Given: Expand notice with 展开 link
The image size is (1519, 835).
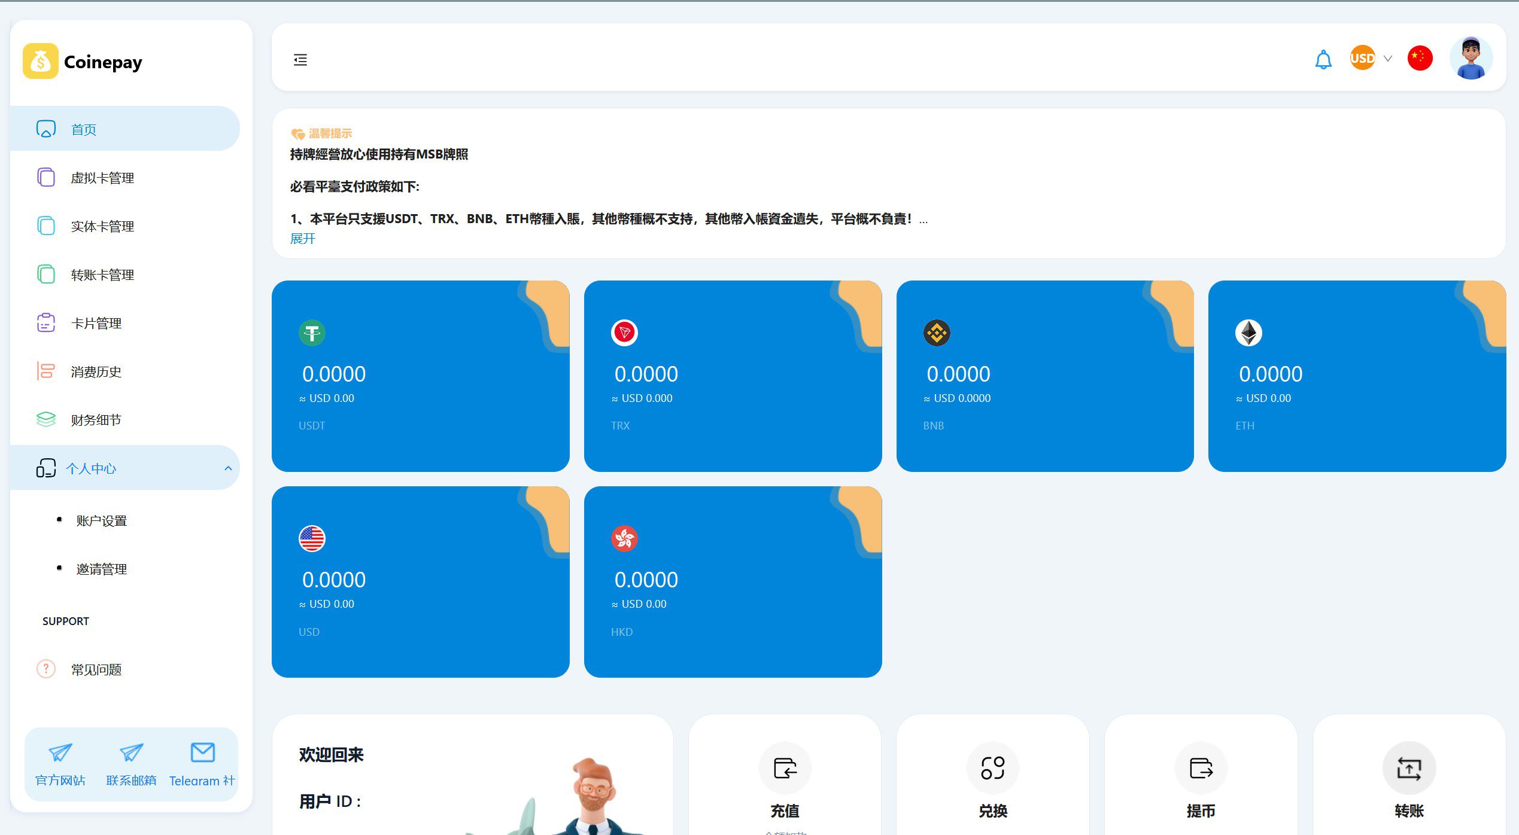Looking at the screenshot, I should click(303, 239).
